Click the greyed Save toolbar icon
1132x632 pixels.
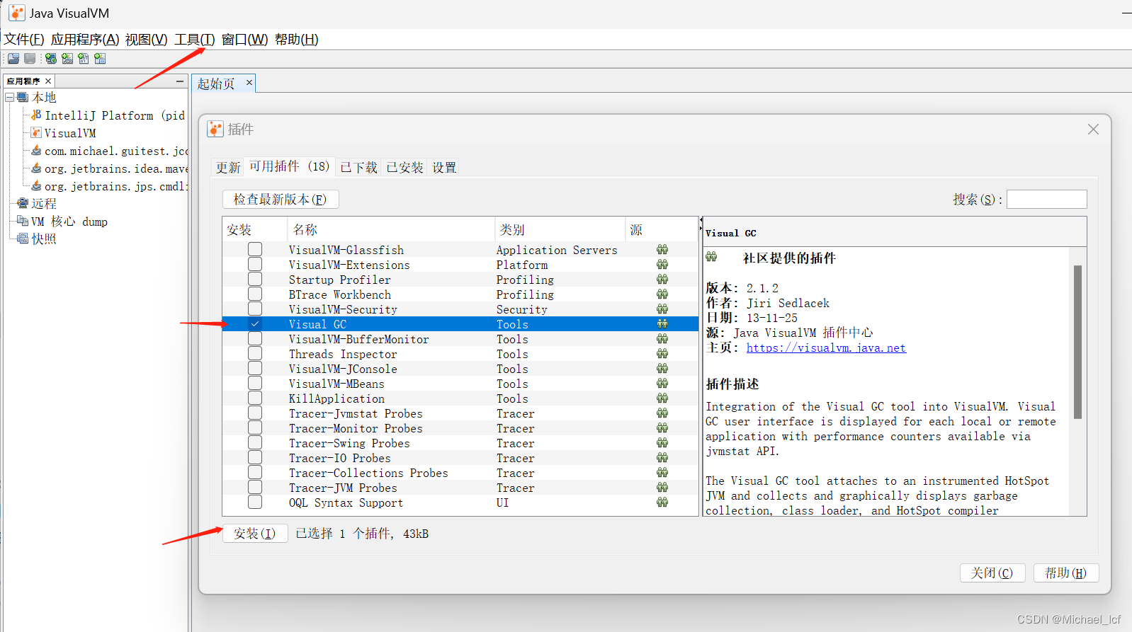coord(30,59)
